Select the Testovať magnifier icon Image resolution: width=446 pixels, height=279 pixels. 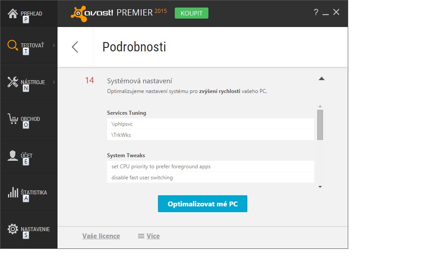click(x=12, y=45)
